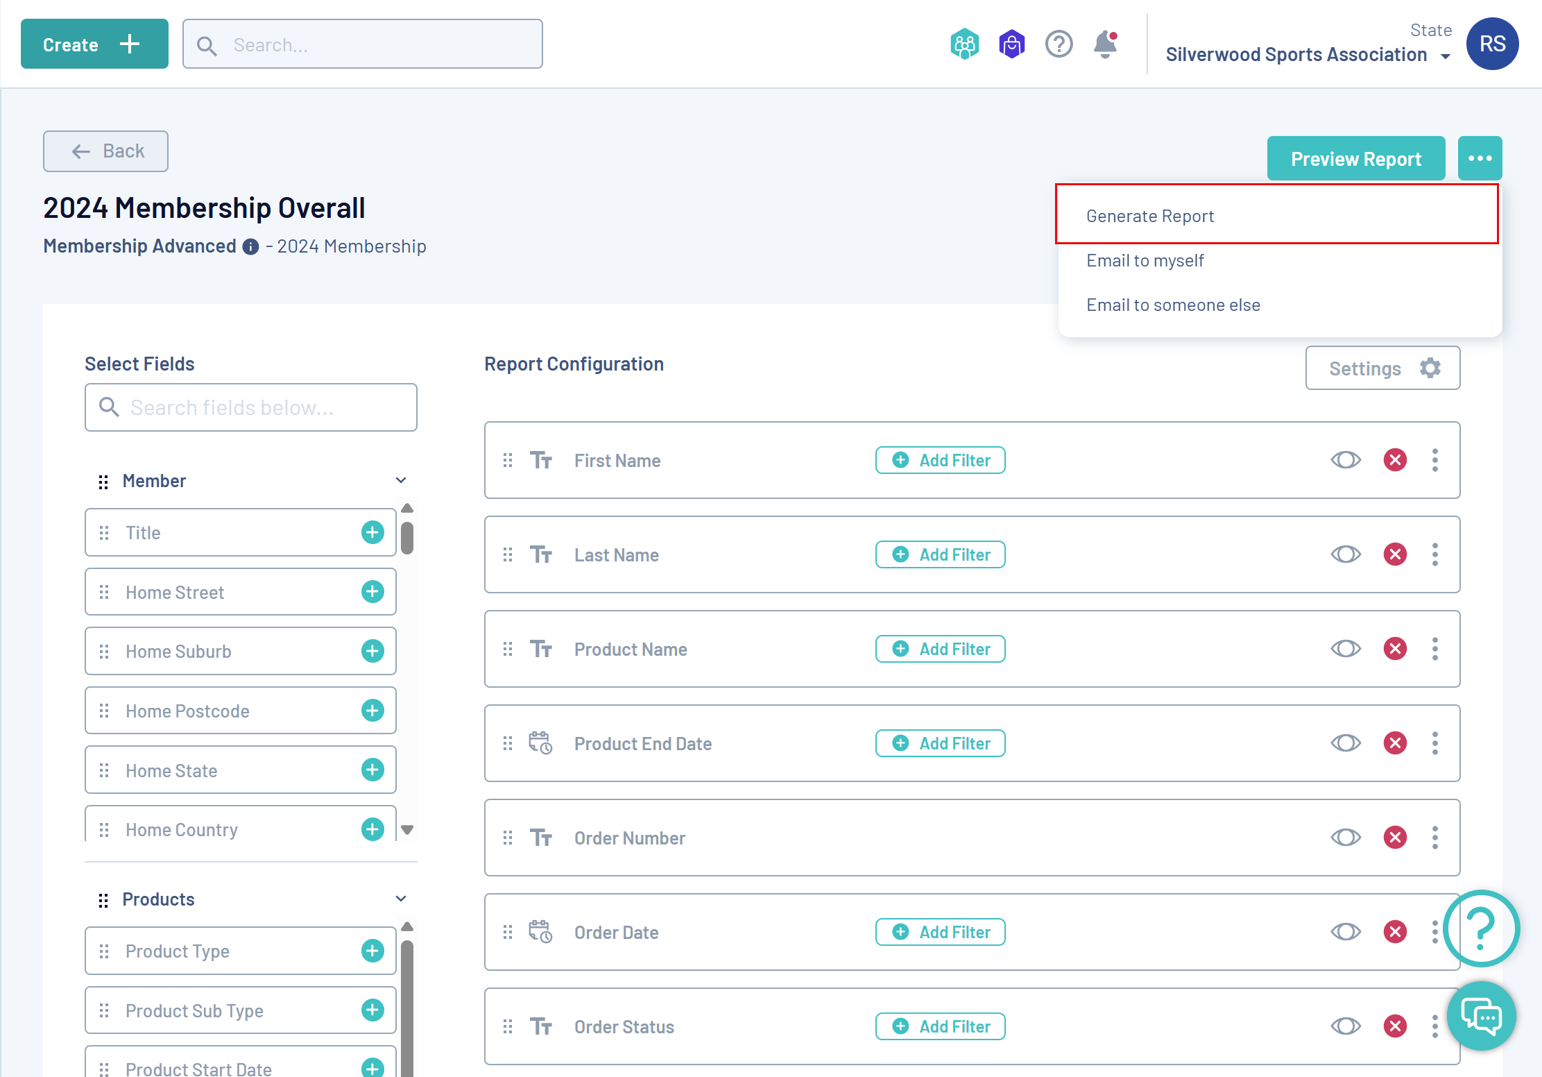
Task: Toggle visibility of the First Name field
Action: (1346, 460)
